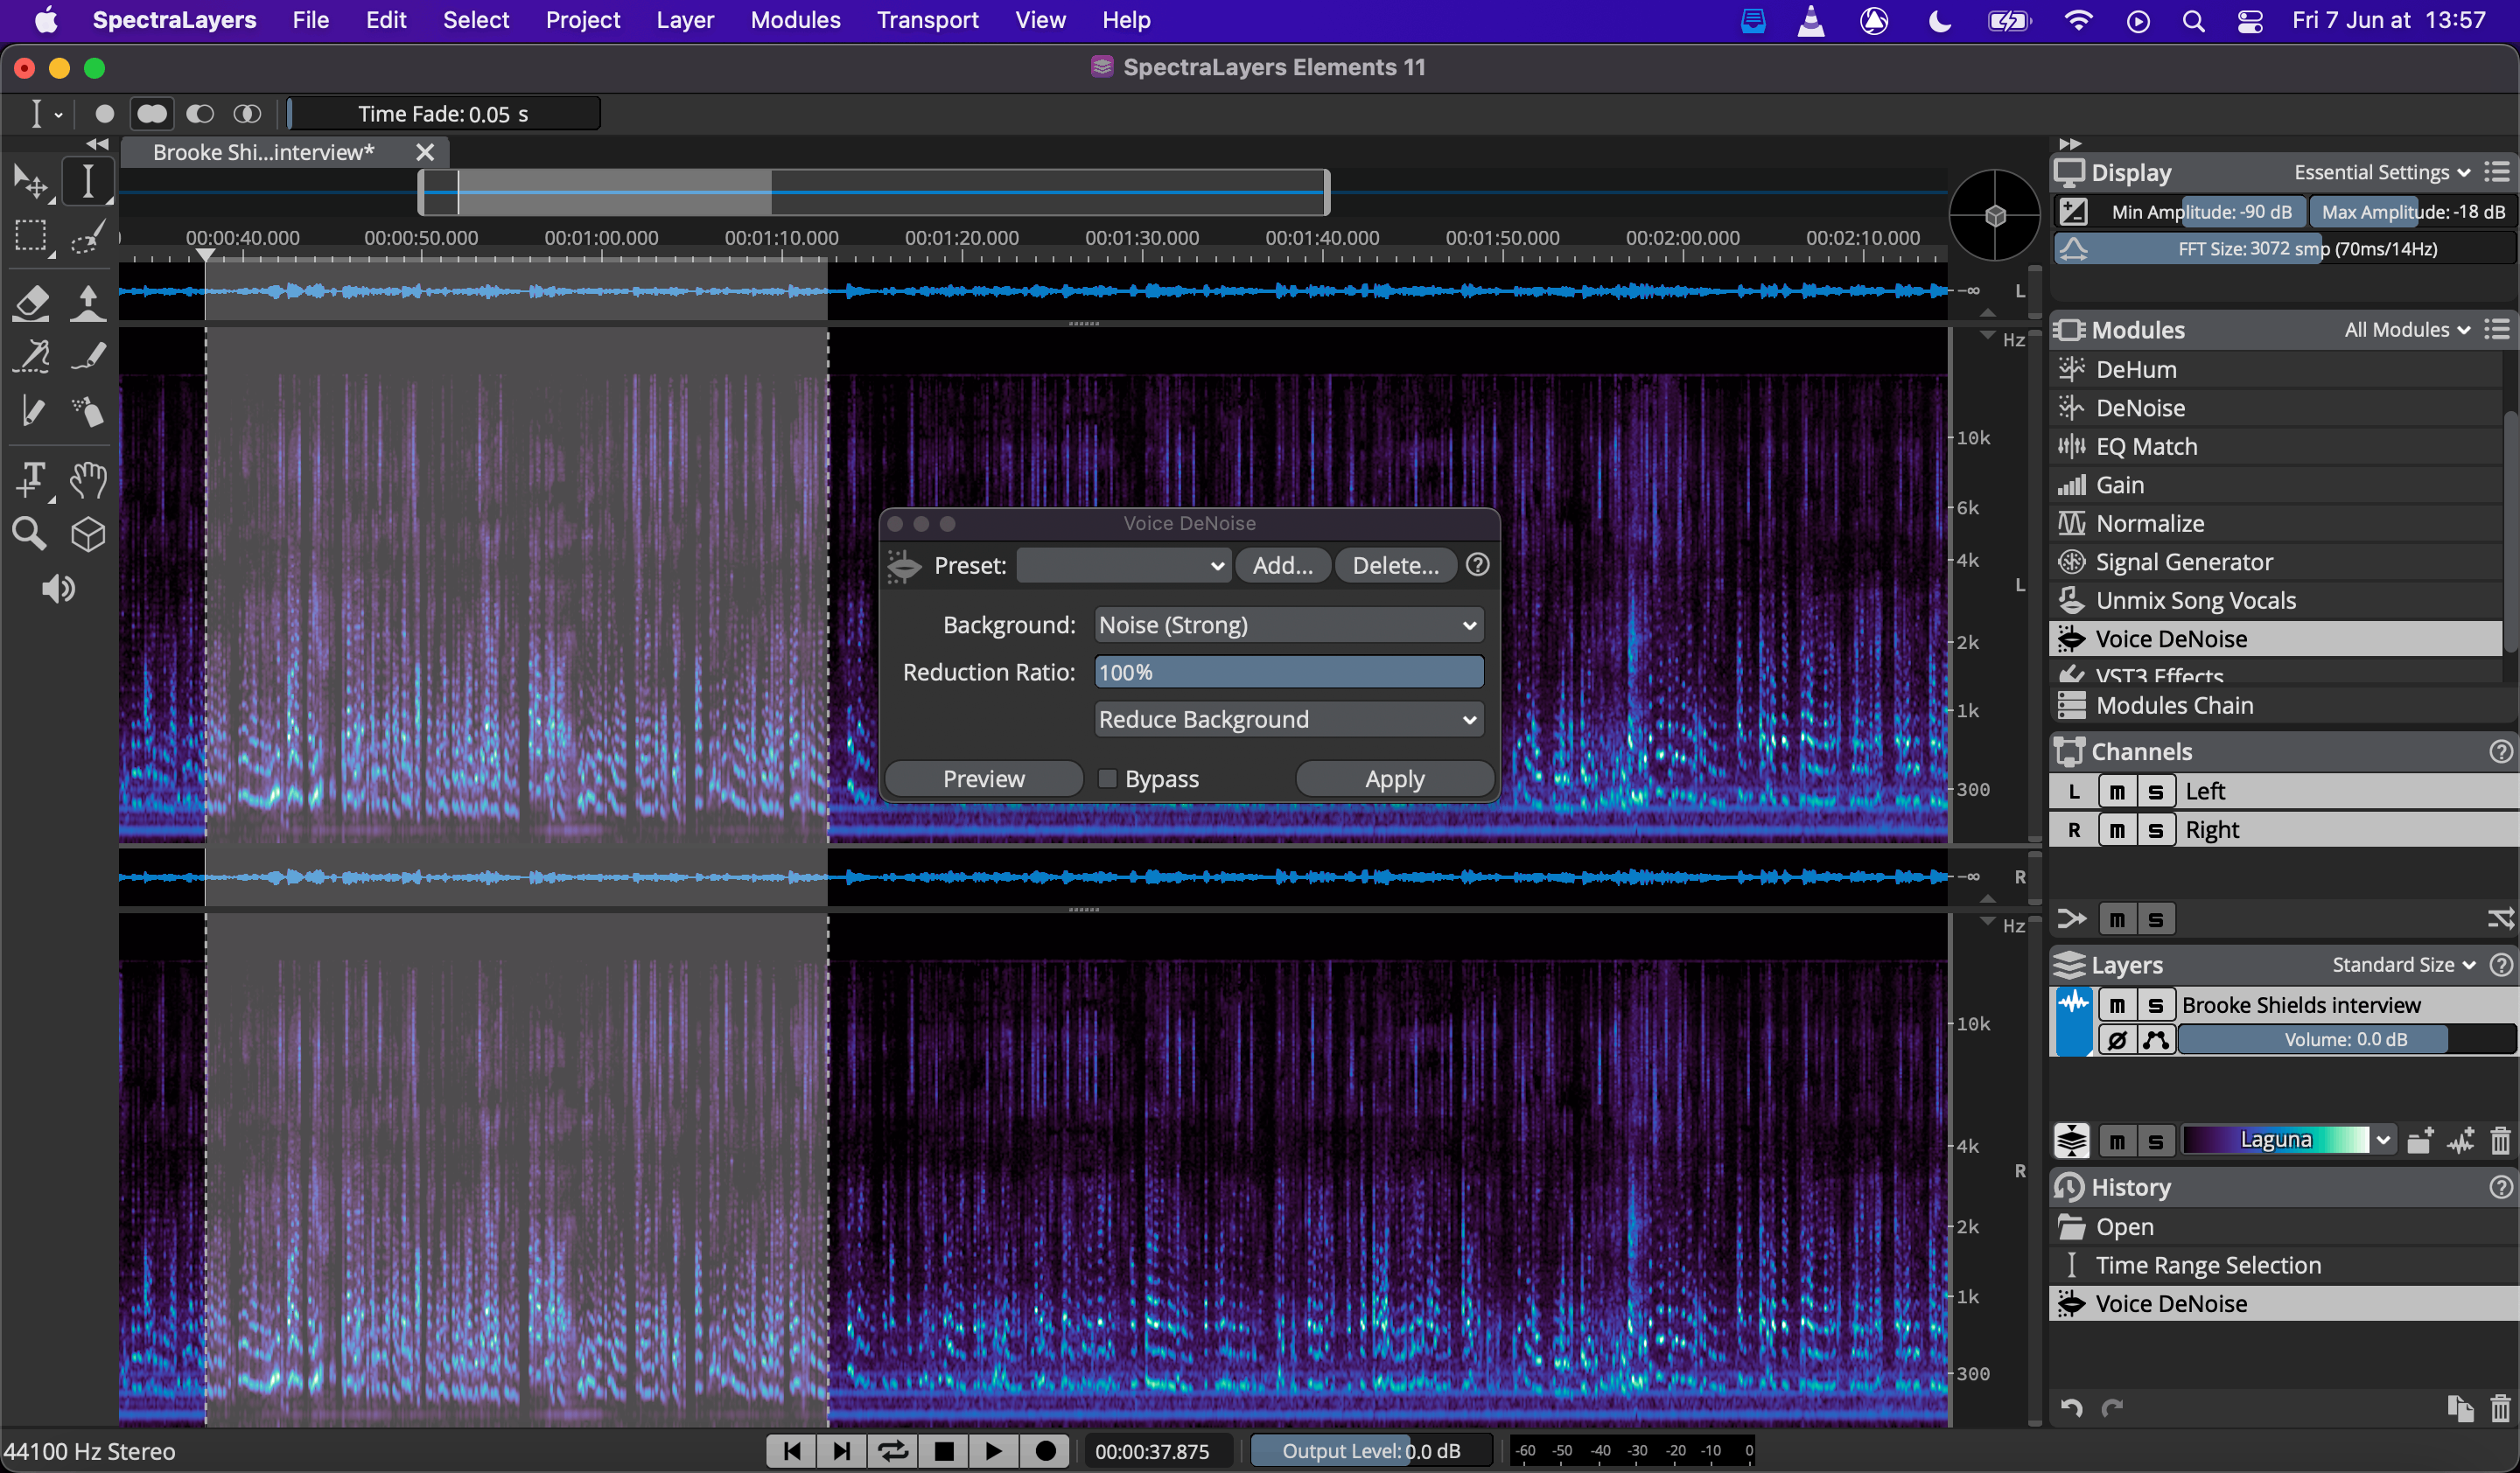Image resolution: width=2520 pixels, height=1473 pixels.
Task: Open the Layer menu
Action: 685,20
